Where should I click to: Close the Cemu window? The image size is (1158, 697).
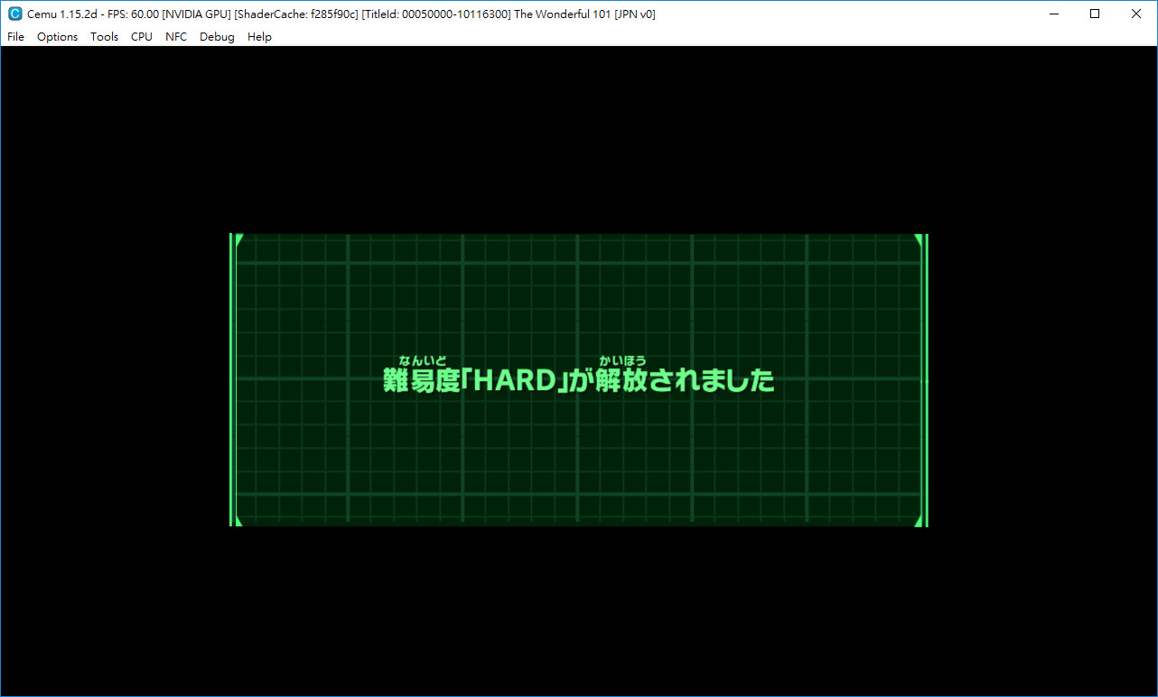(x=1136, y=14)
